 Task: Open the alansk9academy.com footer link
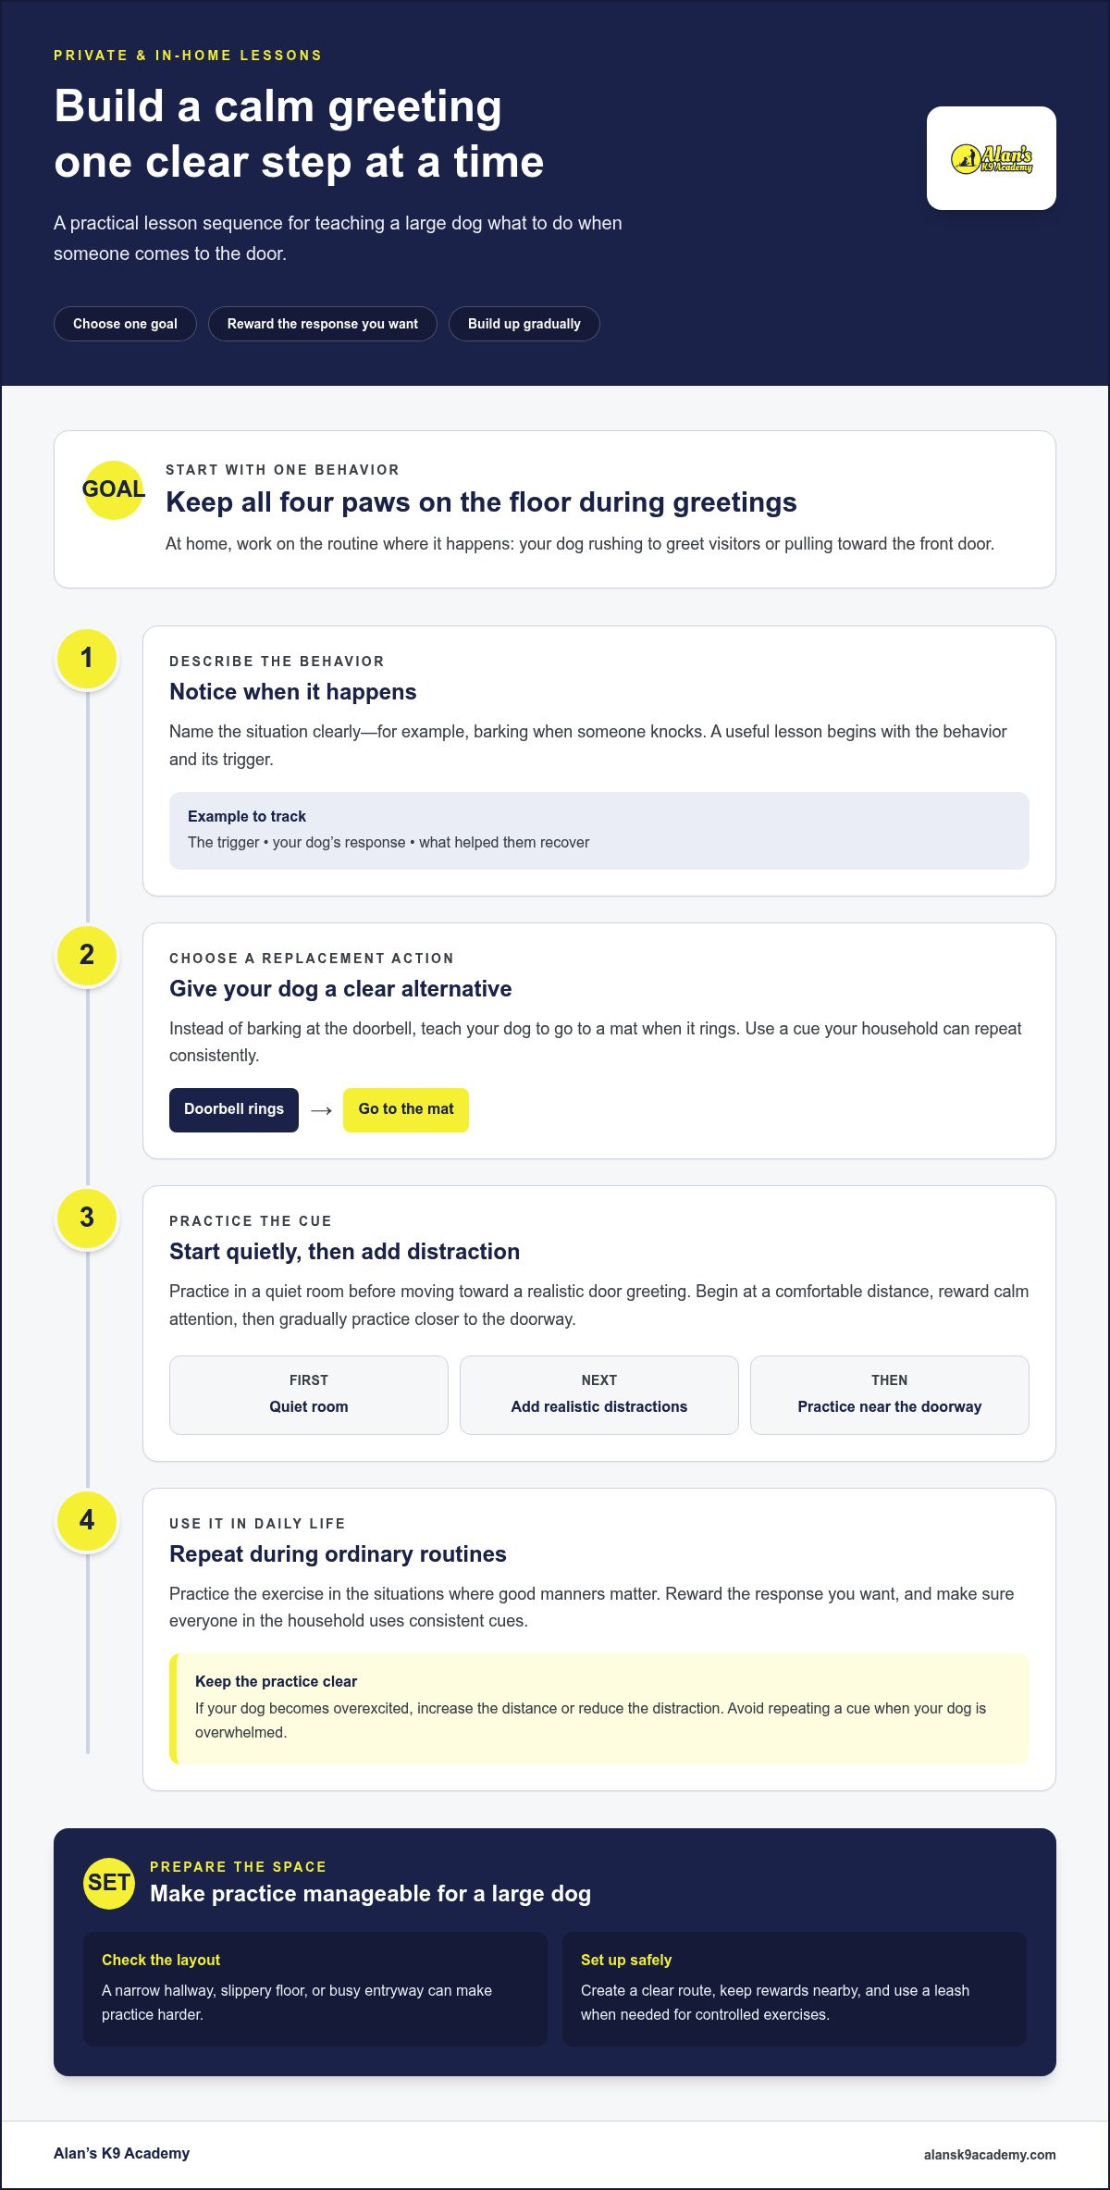990,2155
